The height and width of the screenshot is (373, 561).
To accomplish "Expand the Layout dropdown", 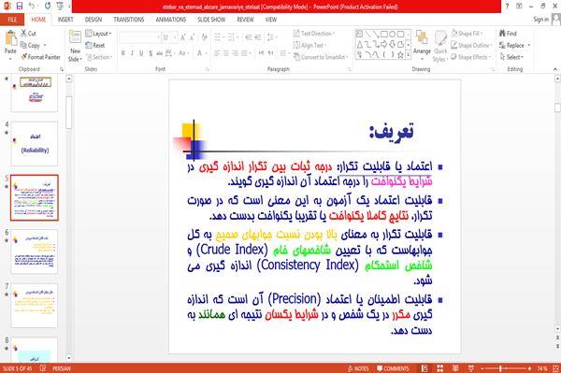I will point(99,34).
